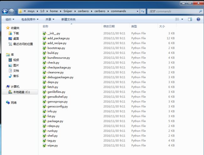This screenshot has height=155, width=204.
Task: Click the Python icon of cleanone.py
Action: pos(45,72)
